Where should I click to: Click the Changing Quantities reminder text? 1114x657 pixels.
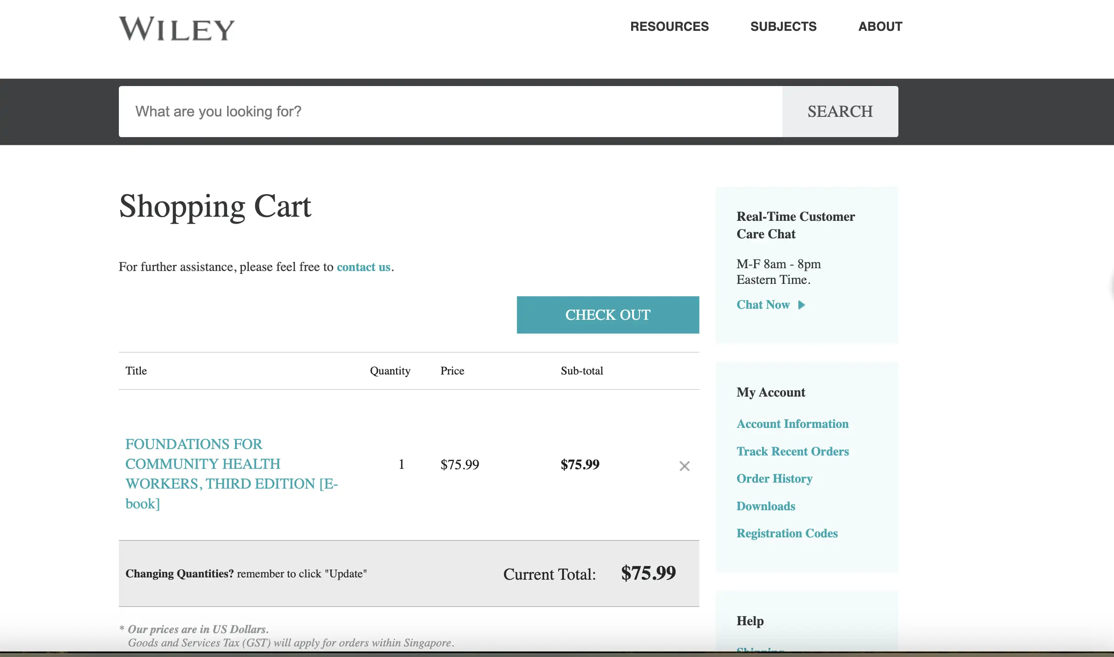point(246,574)
